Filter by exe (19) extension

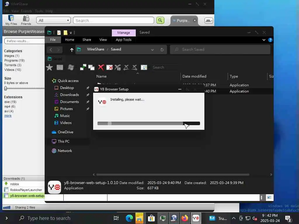point(10,102)
